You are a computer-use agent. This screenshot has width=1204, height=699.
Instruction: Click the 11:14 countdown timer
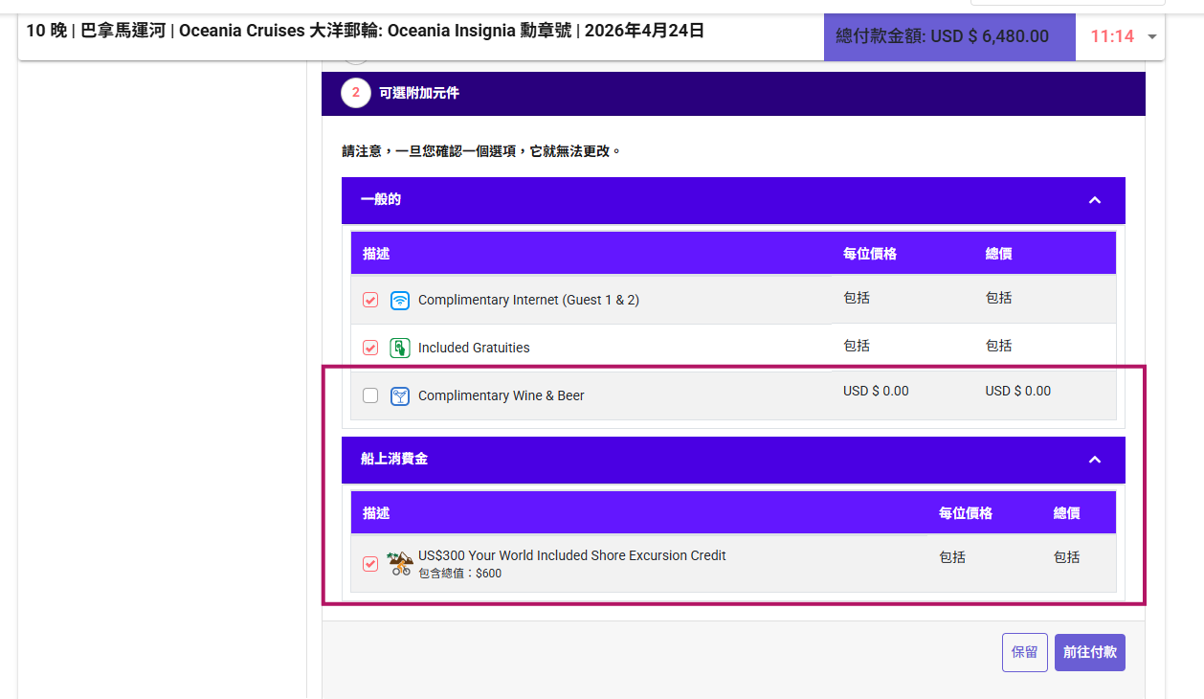[1111, 36]
